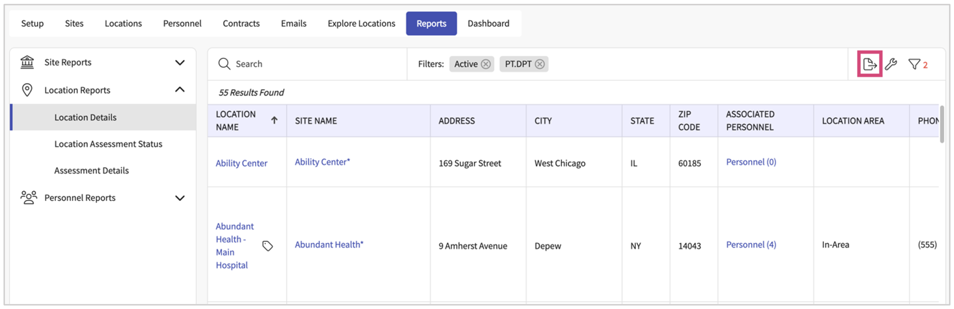Remove the PT.DPT filter chip
This screenshot has height=309, width=954.
click(540, 64)
